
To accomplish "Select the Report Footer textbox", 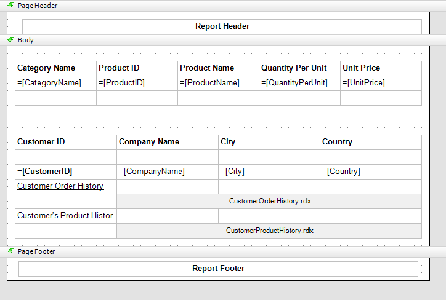I will point(218,269).
